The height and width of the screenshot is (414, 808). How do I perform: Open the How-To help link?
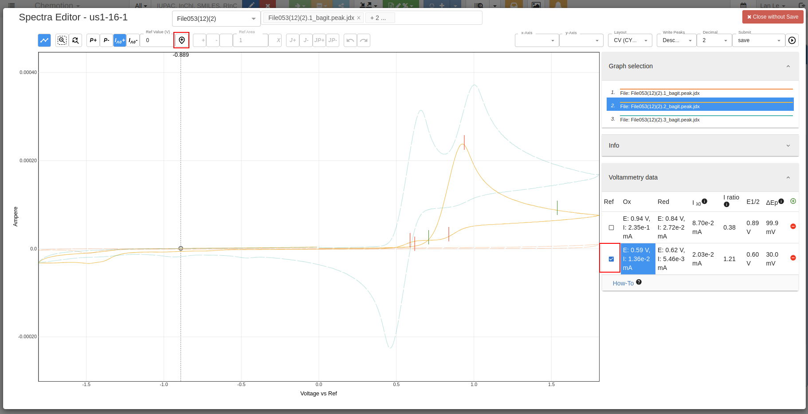(623, 283)
